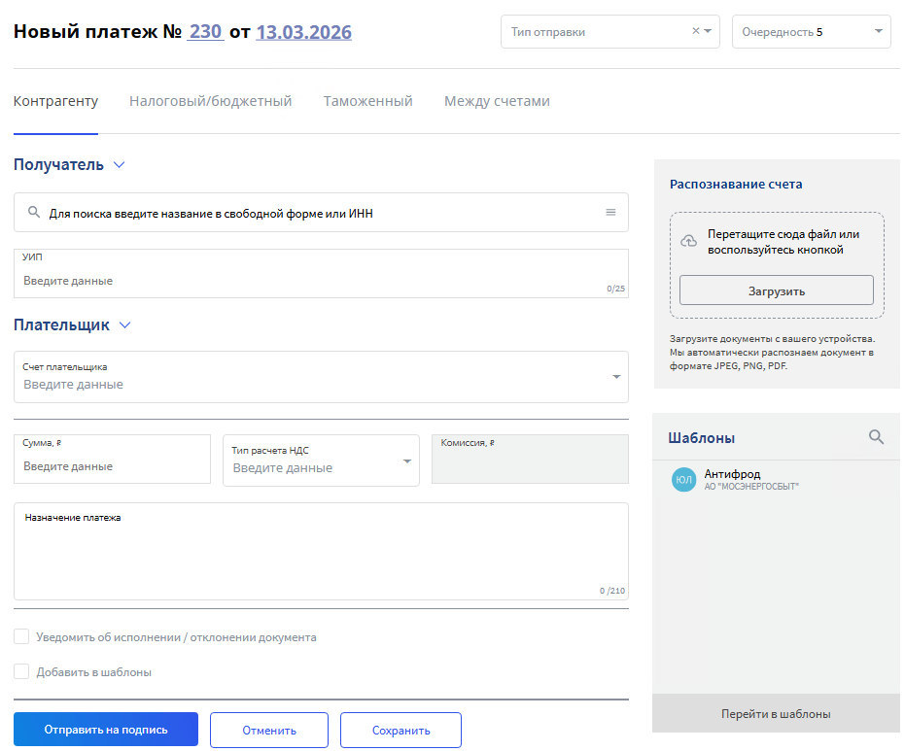The height and width of the screenshot is (751, 905).
Task: Select the ЮЛ avatar of Антифрод template
Action: click(683, 479)
